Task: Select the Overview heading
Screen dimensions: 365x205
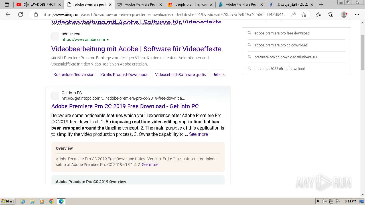Action: pos(64,148)
